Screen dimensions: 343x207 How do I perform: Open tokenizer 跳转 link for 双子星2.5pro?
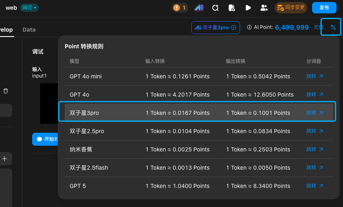pyautogui.click(x=315, y=131)
